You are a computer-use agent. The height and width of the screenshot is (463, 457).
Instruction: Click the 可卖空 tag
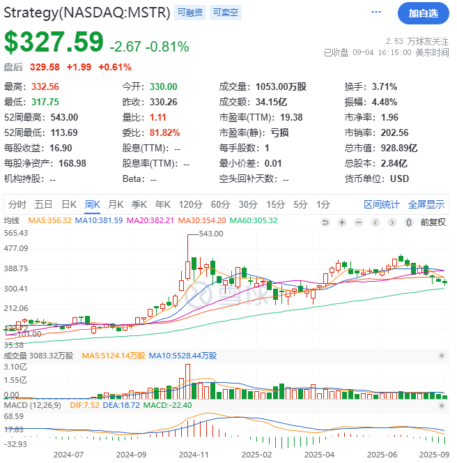click(226, 13)
